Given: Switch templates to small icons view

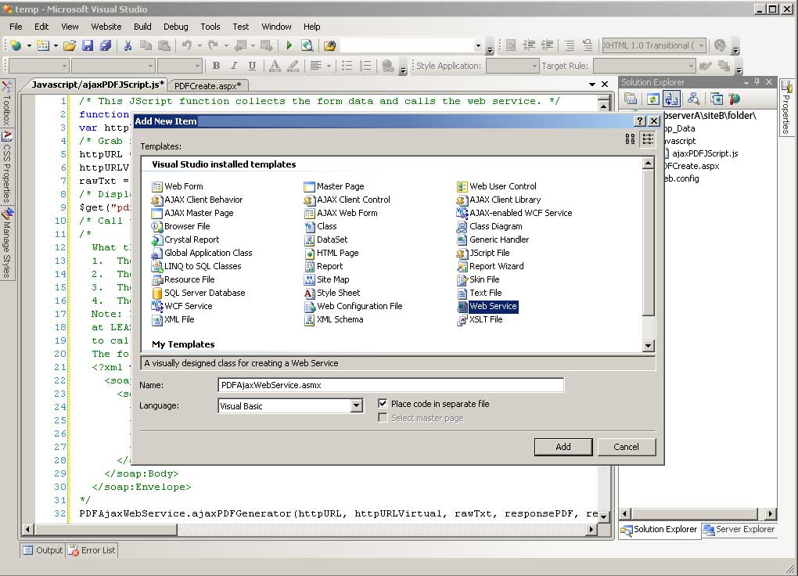Looking at the screenshot, I should coord(648,139).
